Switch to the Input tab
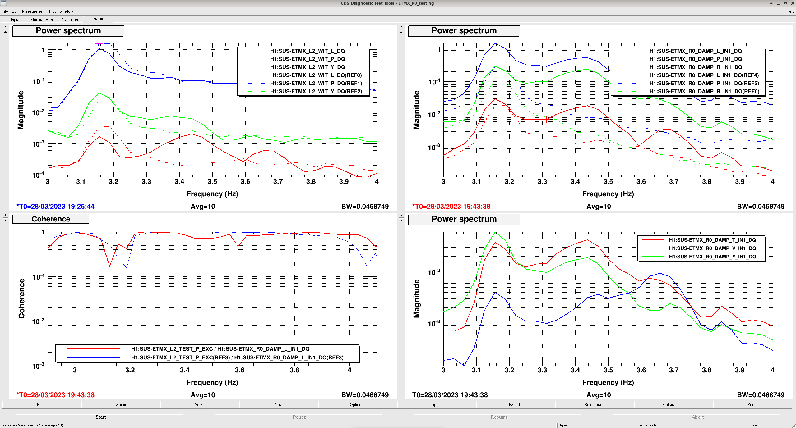 tap(15, 20)
